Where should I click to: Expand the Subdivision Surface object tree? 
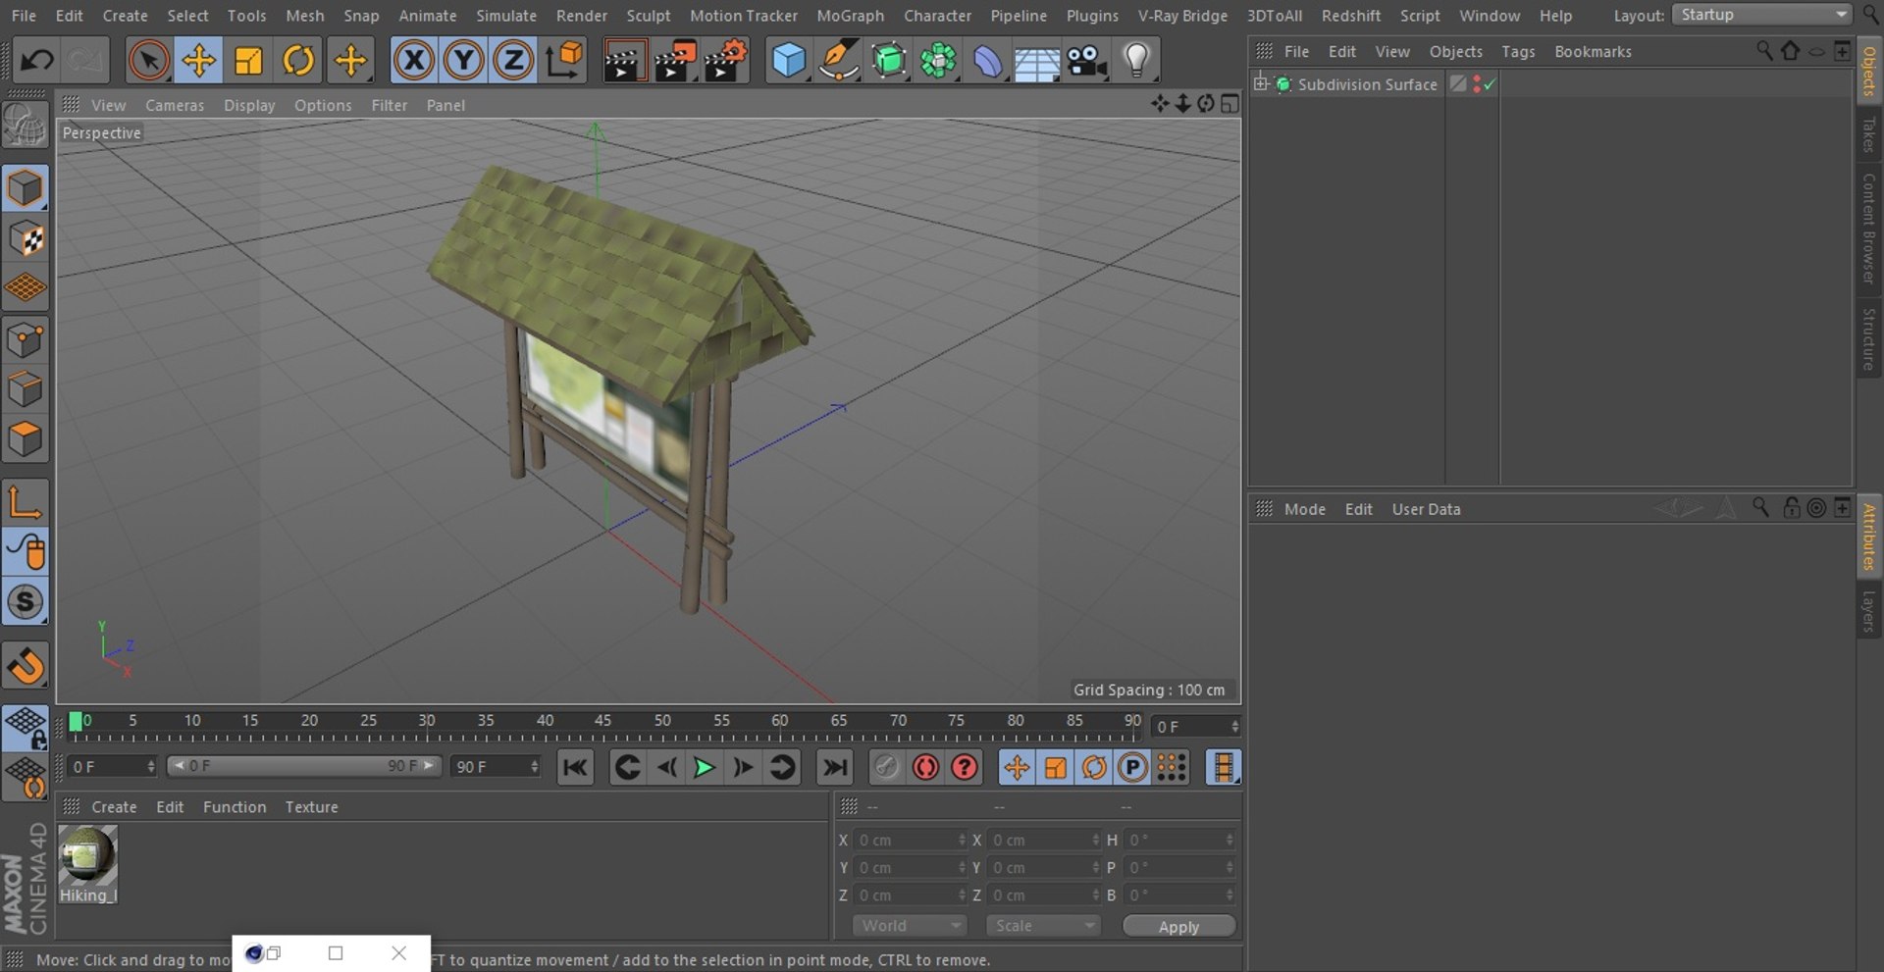(1262, 83)
